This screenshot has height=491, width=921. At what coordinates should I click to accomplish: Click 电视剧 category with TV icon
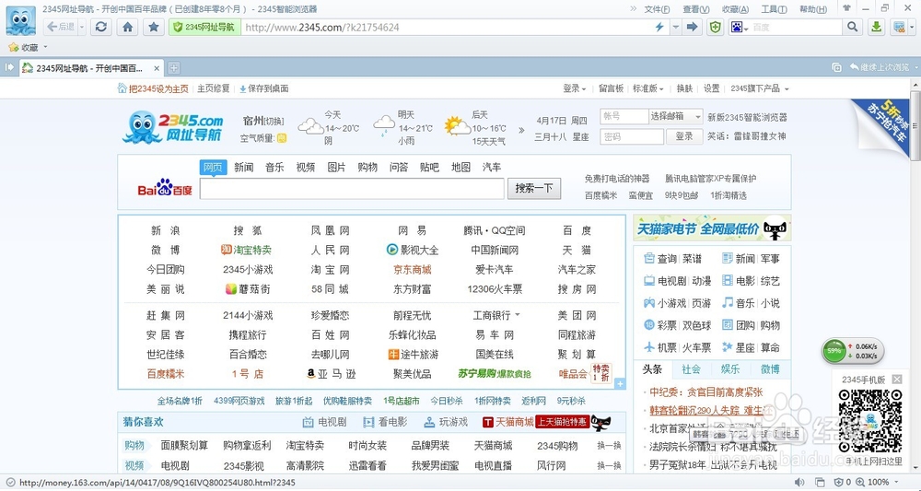(x=665, y=281)
